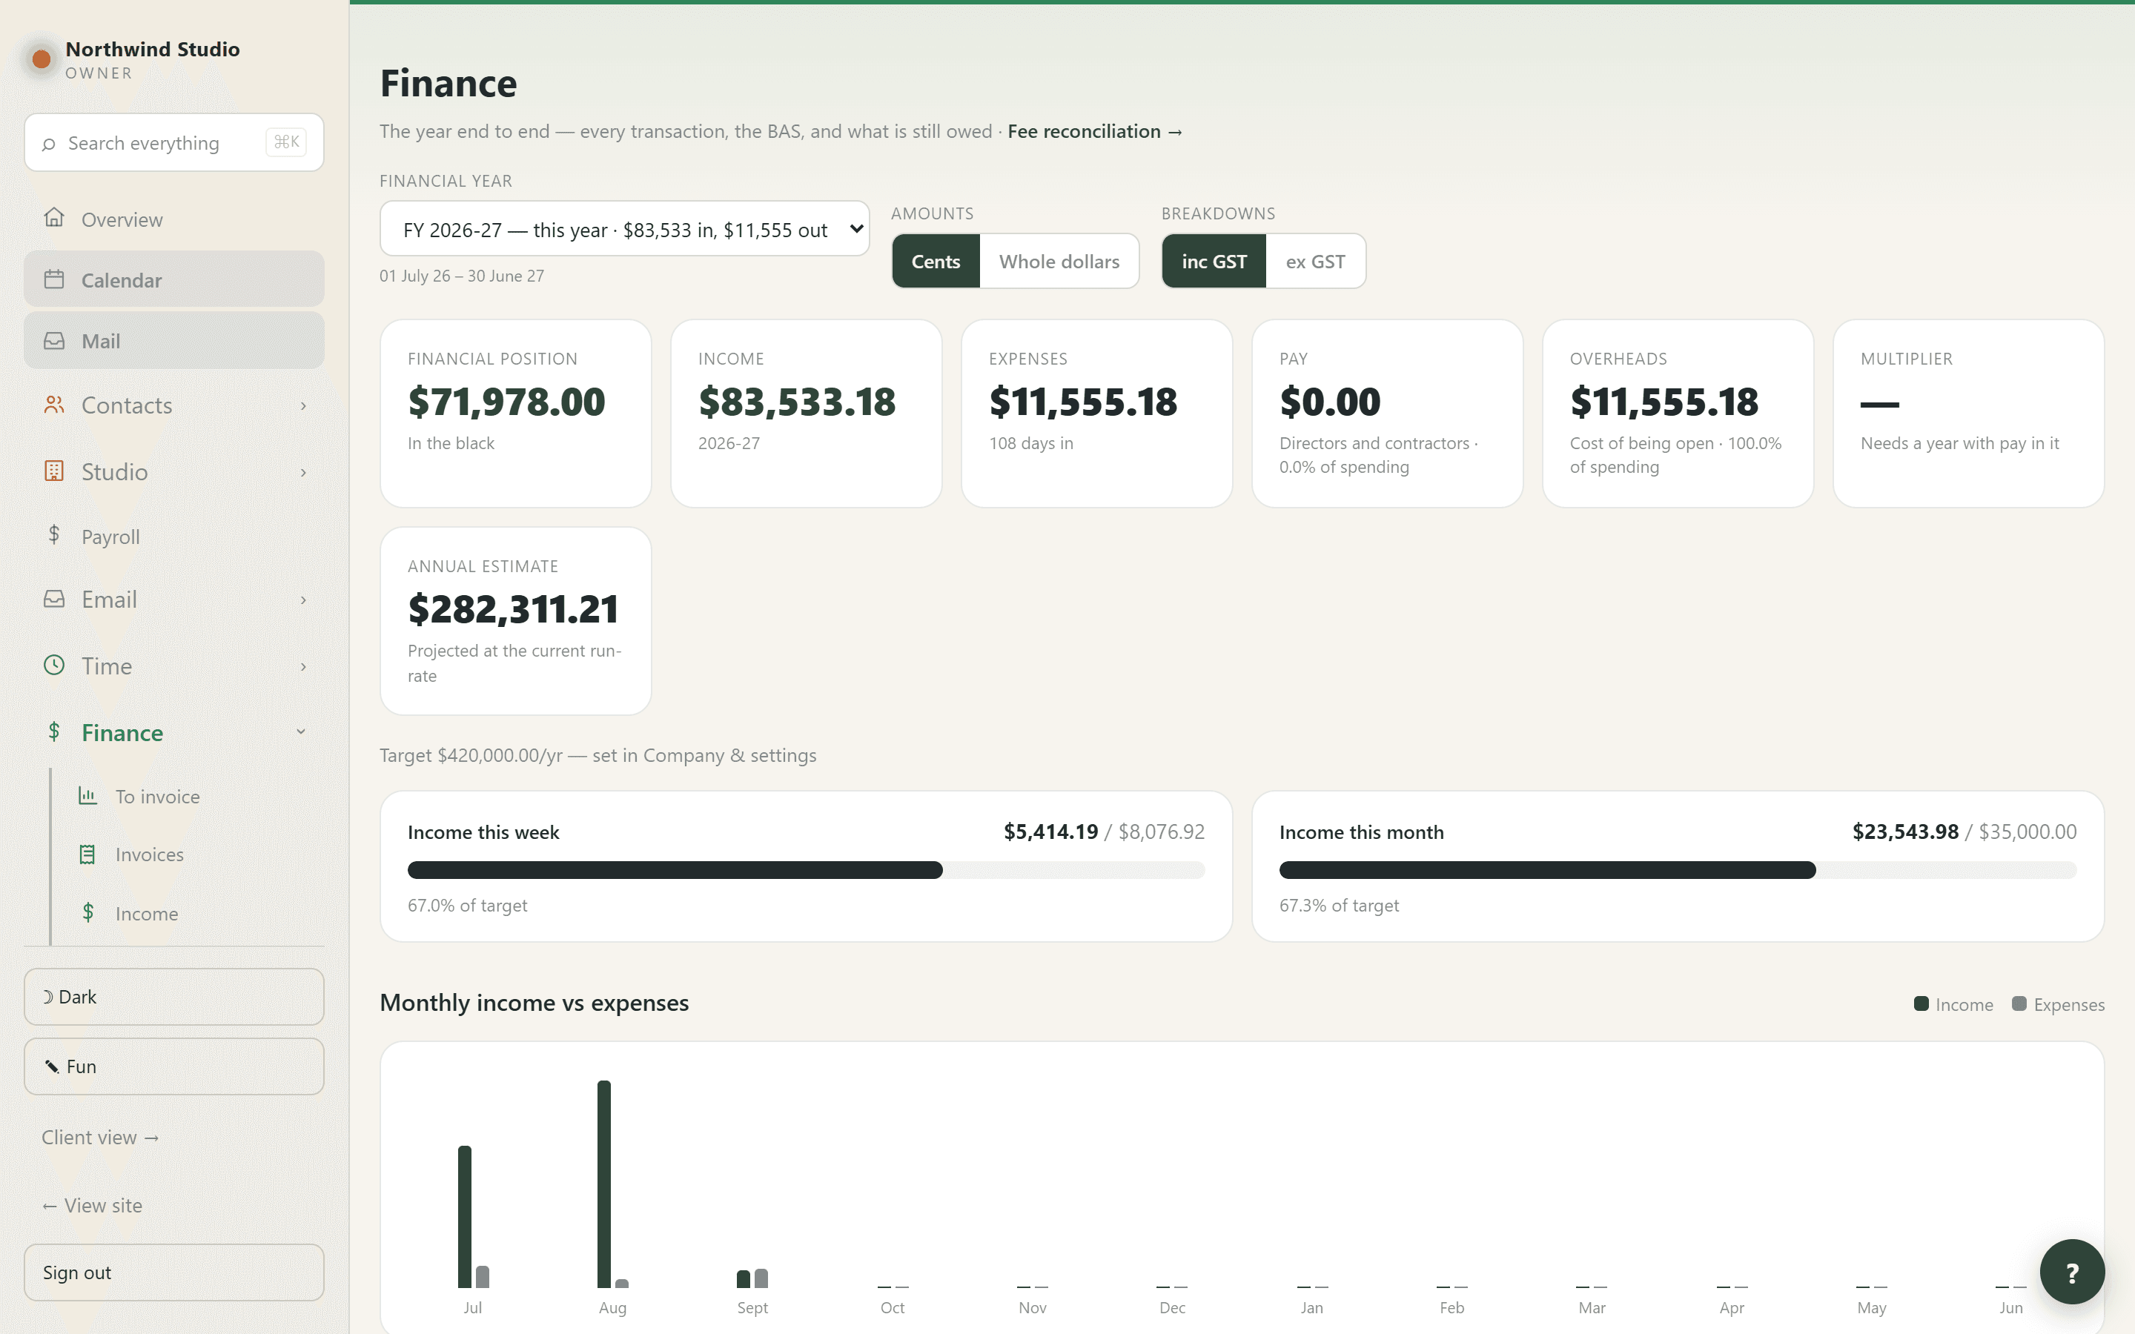This screenshot has width=2135, height=1334.
Task: Click the Calendar icon in the sidebar
Action: [x=54, y=279]
